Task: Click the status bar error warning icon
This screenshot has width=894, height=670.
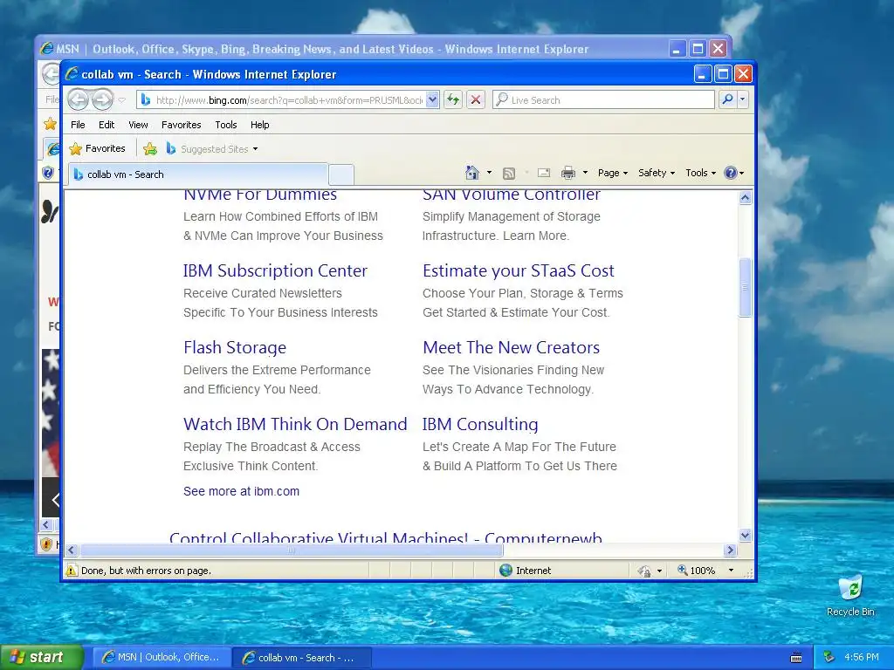Action: tap(72, 571)
